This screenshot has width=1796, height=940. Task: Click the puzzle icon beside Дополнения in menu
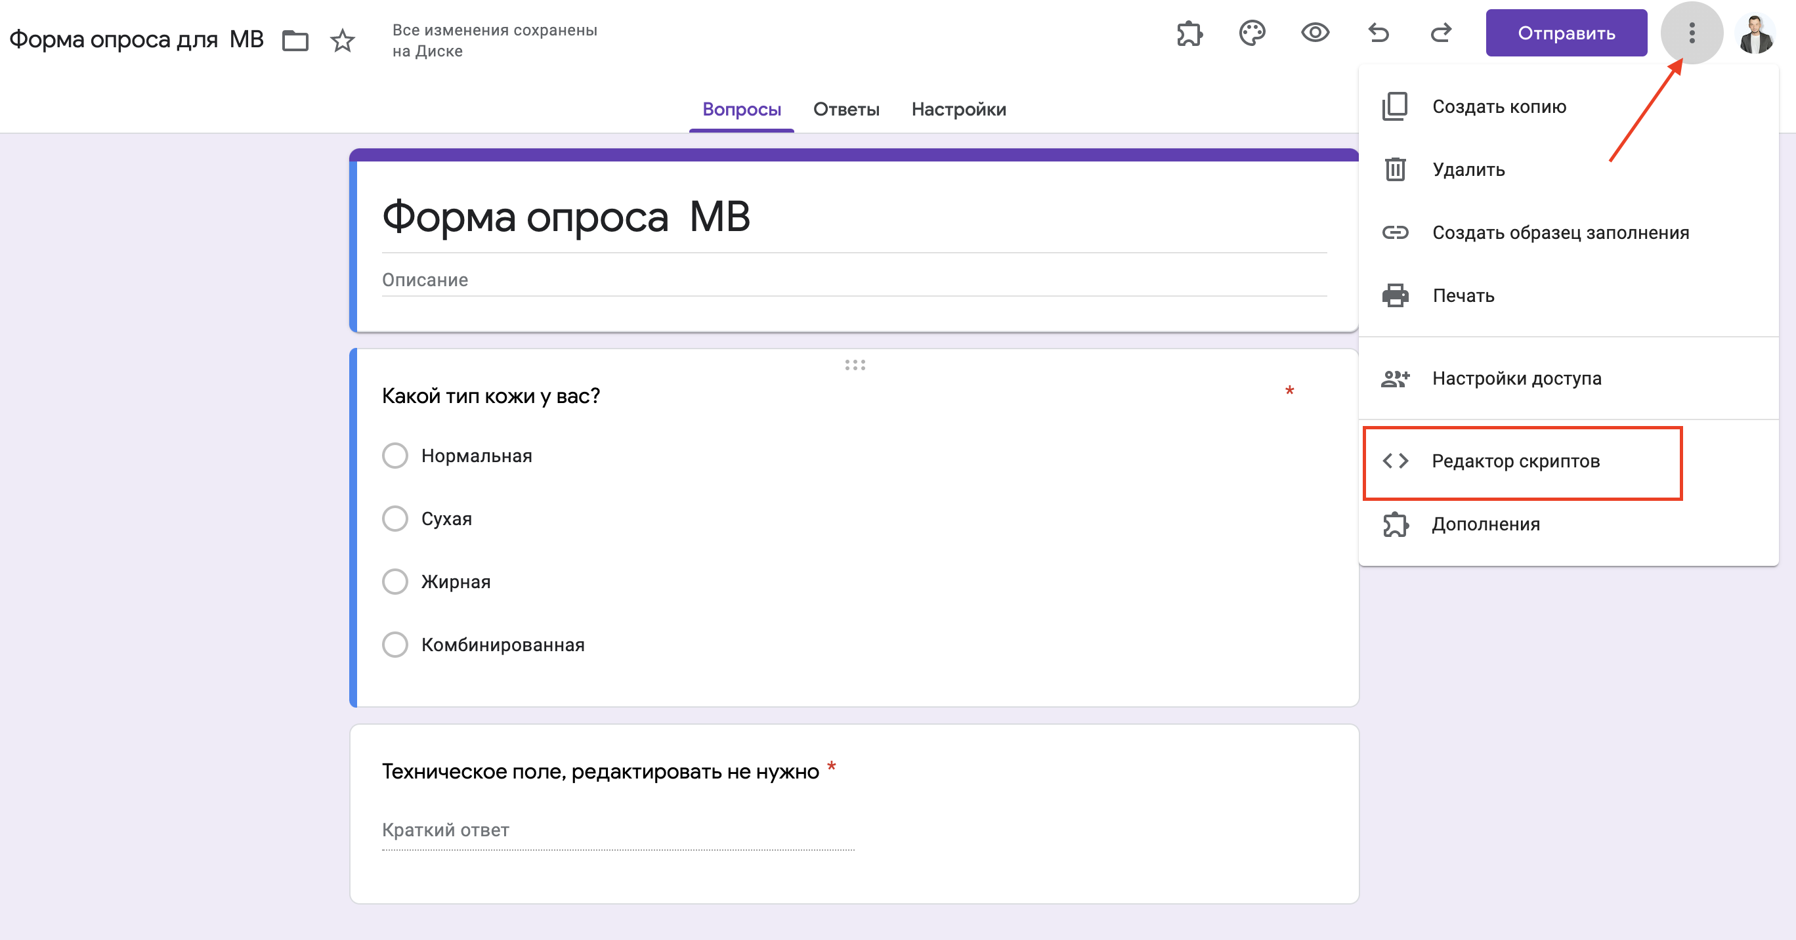tap(1395, 524)
